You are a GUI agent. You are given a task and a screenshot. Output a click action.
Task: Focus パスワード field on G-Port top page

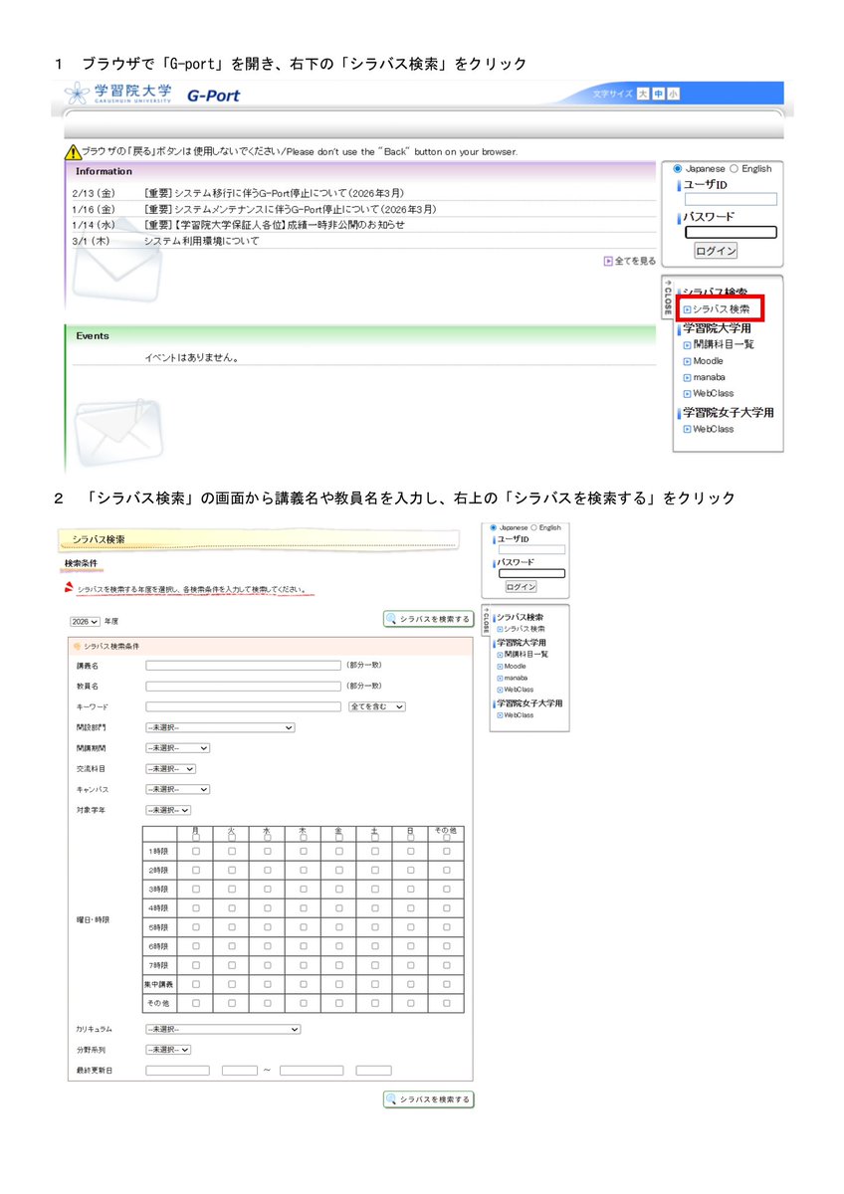[731, 233]
